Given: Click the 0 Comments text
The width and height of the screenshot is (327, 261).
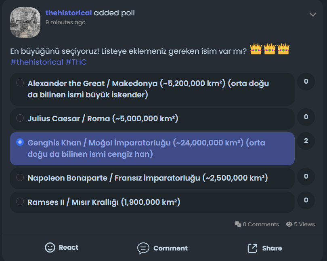Looking at the screenshot, I should click(x=261, y=224).
